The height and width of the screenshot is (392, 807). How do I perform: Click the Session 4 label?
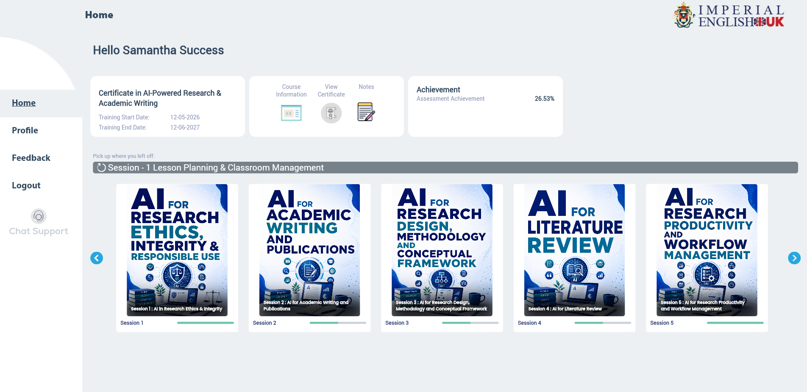(529, 323)
